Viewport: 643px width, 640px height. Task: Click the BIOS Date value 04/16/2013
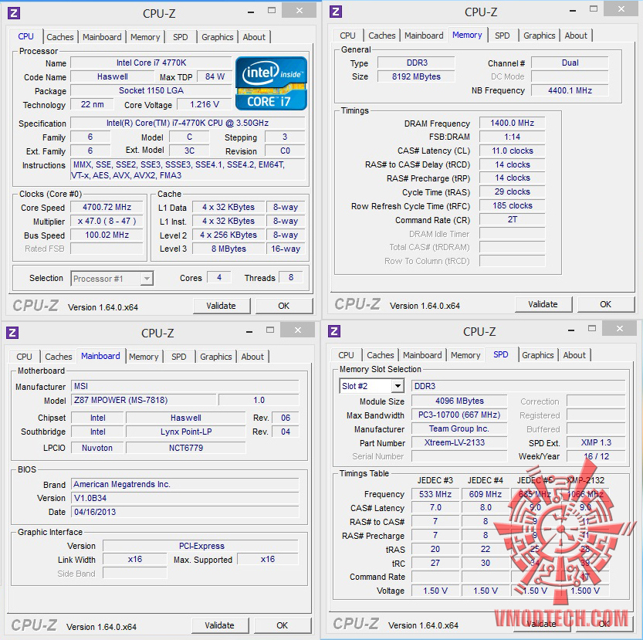[185, 512]
